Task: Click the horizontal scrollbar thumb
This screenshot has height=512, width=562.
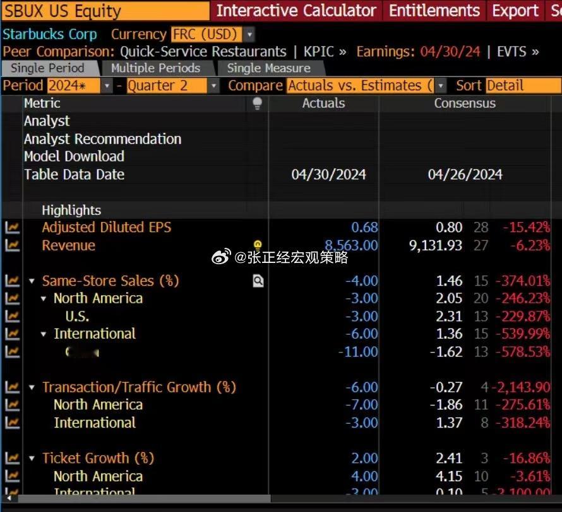Action: [x=145, y=498]
